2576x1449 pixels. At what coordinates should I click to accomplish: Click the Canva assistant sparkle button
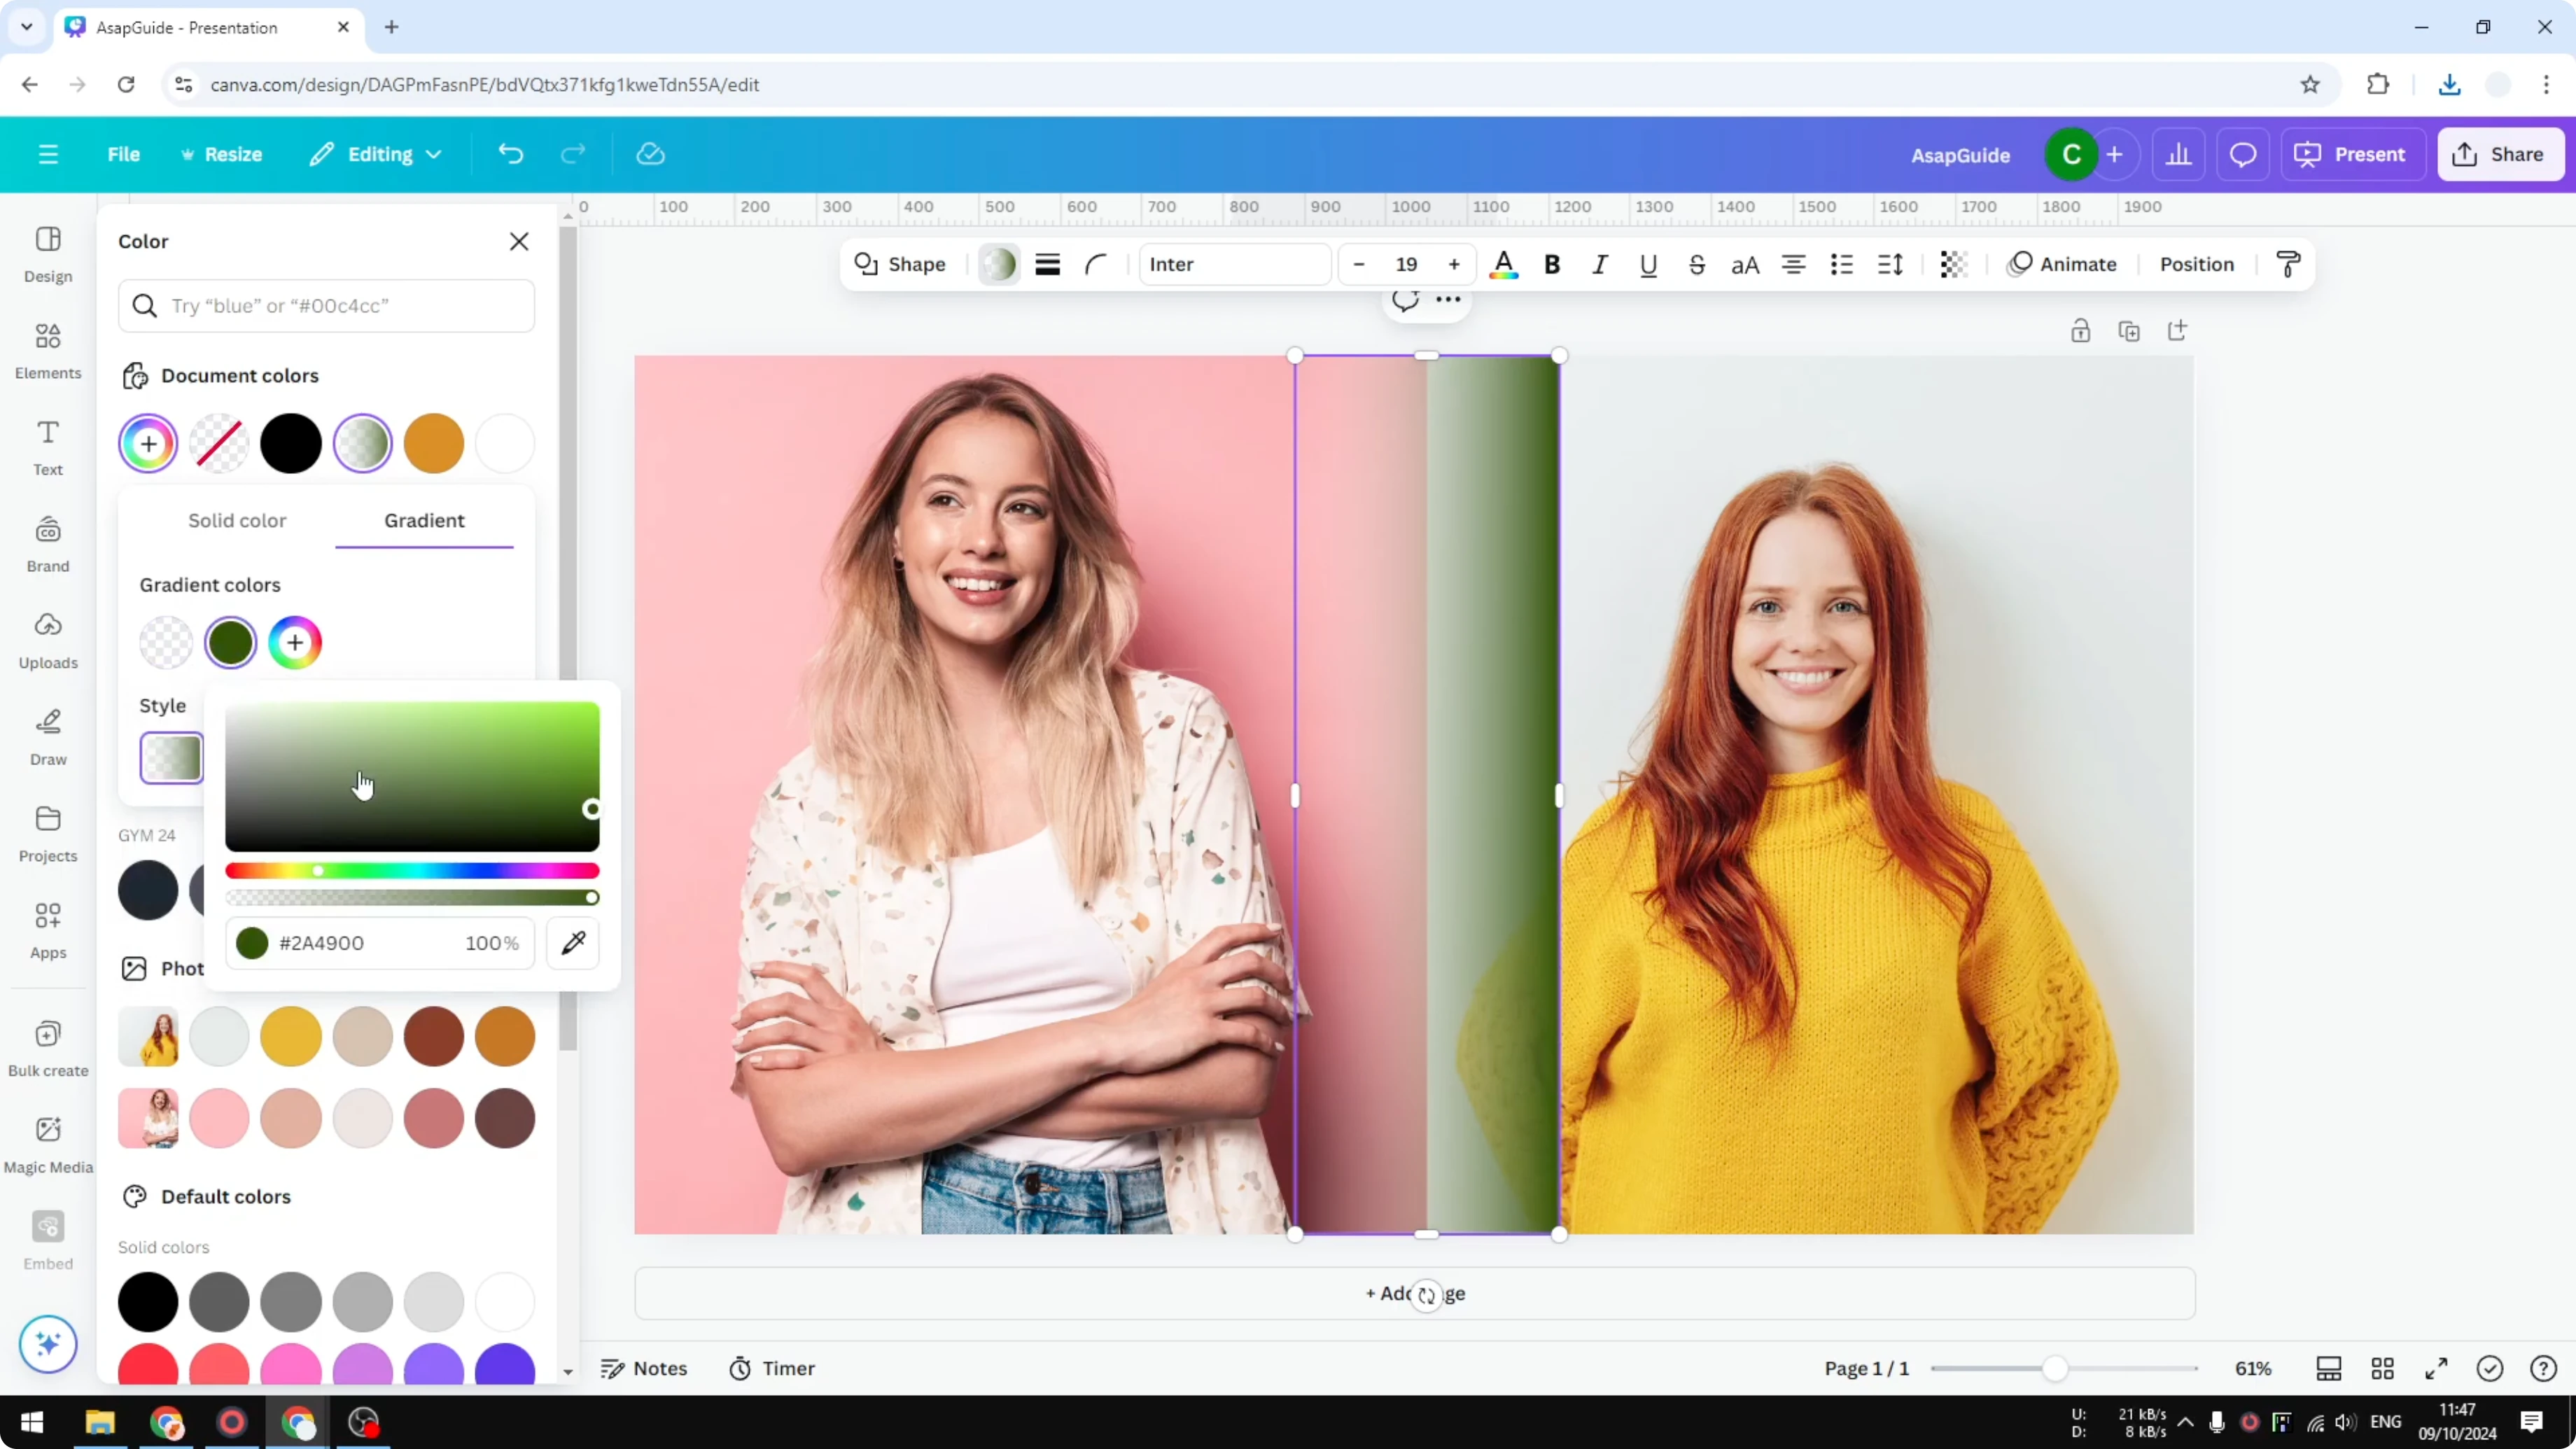[x=48, y=1344]
